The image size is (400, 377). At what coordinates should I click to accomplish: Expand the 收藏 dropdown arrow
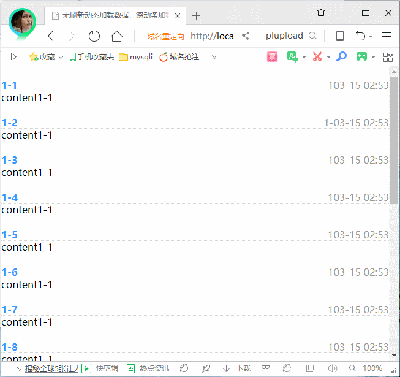61,58
